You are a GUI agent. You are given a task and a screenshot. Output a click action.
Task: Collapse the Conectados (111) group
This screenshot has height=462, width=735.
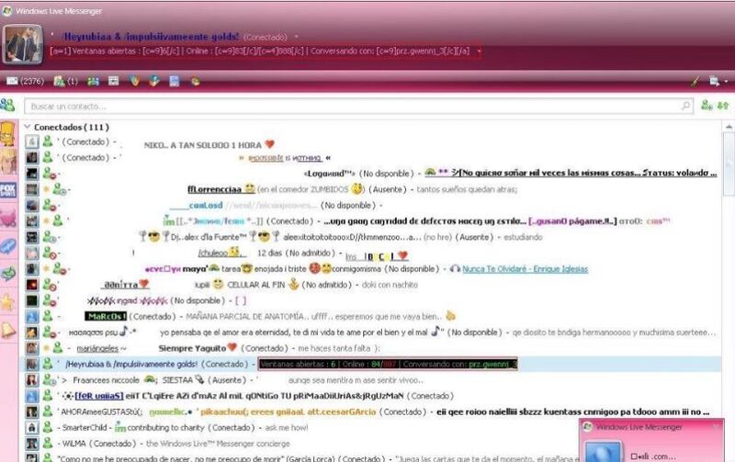coord(28,127)
